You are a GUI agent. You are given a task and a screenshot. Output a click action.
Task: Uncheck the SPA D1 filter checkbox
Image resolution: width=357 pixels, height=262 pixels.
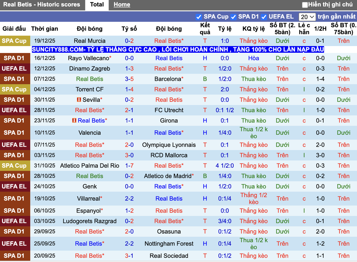233,17
